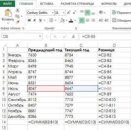Viewport: 131px width, 130px height.
Task: Toggle bold formatting Ж
Action: point(29,21)
